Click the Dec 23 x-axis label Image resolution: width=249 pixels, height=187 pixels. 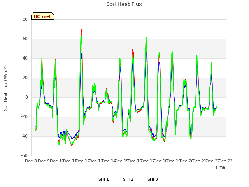(225, 161)
